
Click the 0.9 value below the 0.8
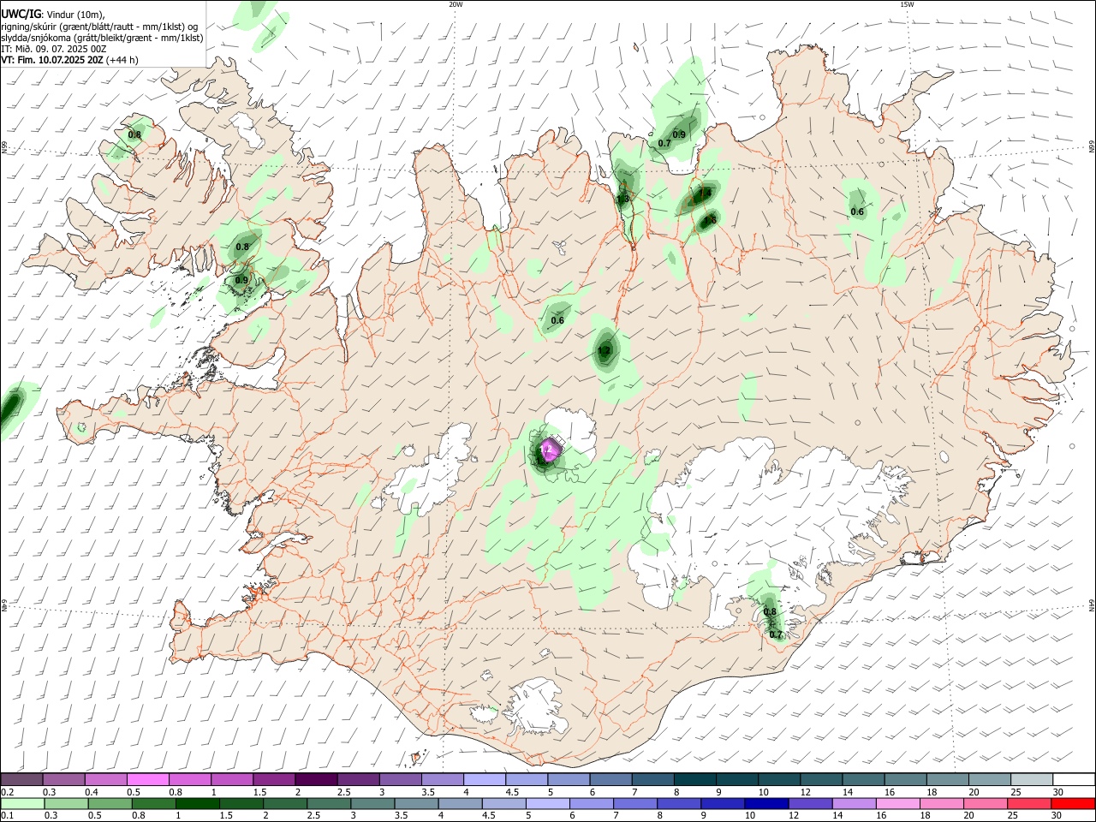[241, 280]
